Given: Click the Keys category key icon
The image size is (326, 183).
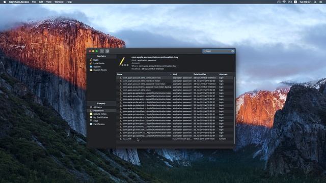Looking at the screenshot, I should coord(91,120).
